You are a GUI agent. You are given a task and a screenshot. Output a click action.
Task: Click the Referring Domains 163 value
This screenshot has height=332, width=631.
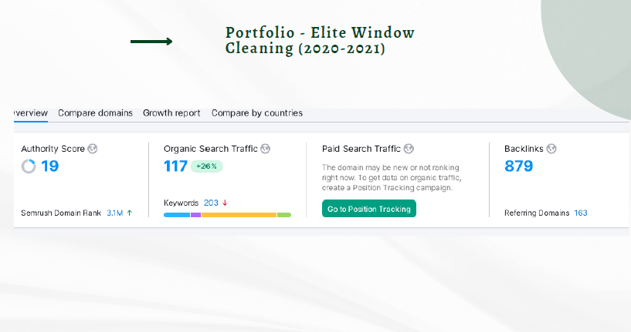click(x=581, y=213)
